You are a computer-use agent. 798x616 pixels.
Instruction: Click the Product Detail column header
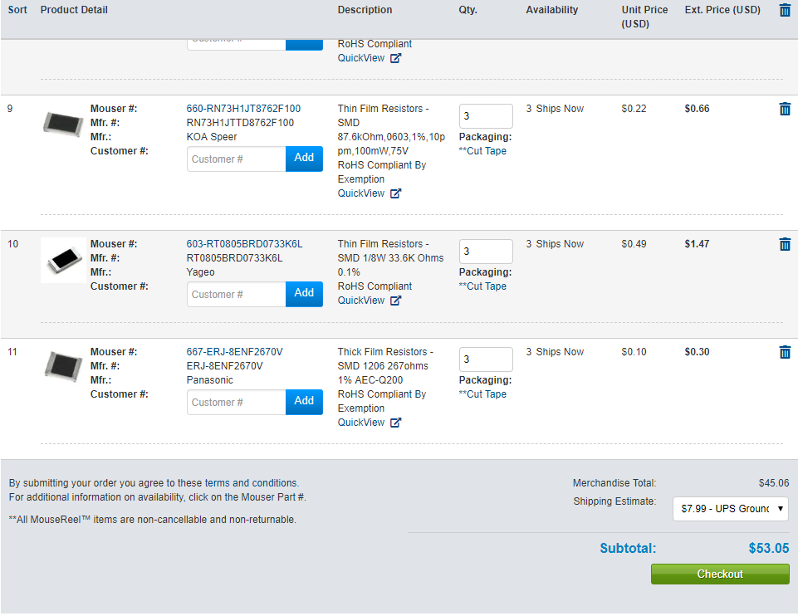click(x=74, y=10)
